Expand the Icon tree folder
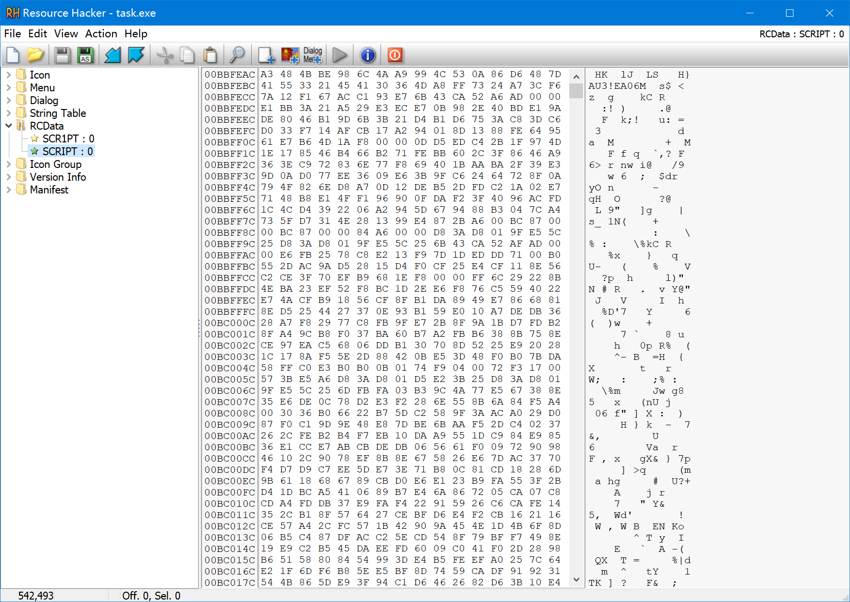Viewport: 850px width, 602px height. pyautogui.click(x=8, y=75)
